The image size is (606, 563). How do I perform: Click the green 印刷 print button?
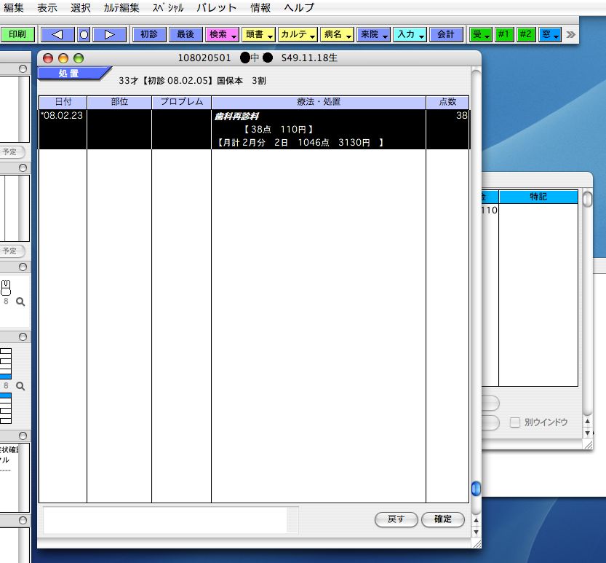17,34
